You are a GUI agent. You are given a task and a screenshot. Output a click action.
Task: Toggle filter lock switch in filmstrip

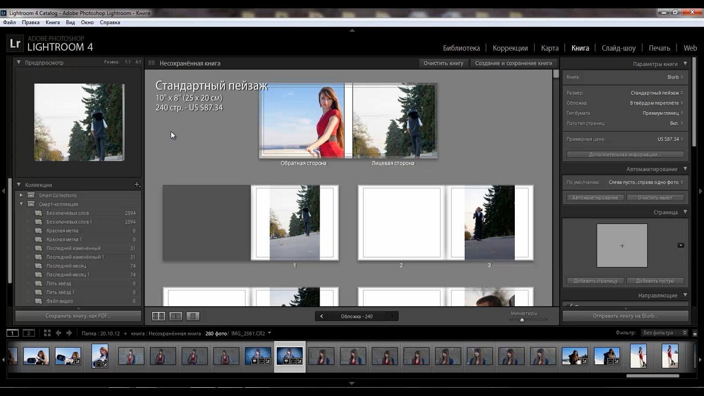point(696,333)
